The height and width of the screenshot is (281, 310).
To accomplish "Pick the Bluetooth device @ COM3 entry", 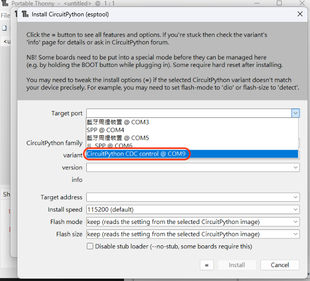I will click(192, 122).
